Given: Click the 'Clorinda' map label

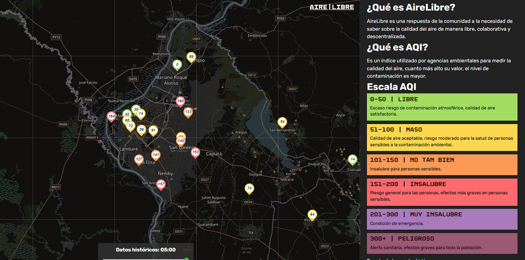Looking at the screenshot, I should [89, 120].
